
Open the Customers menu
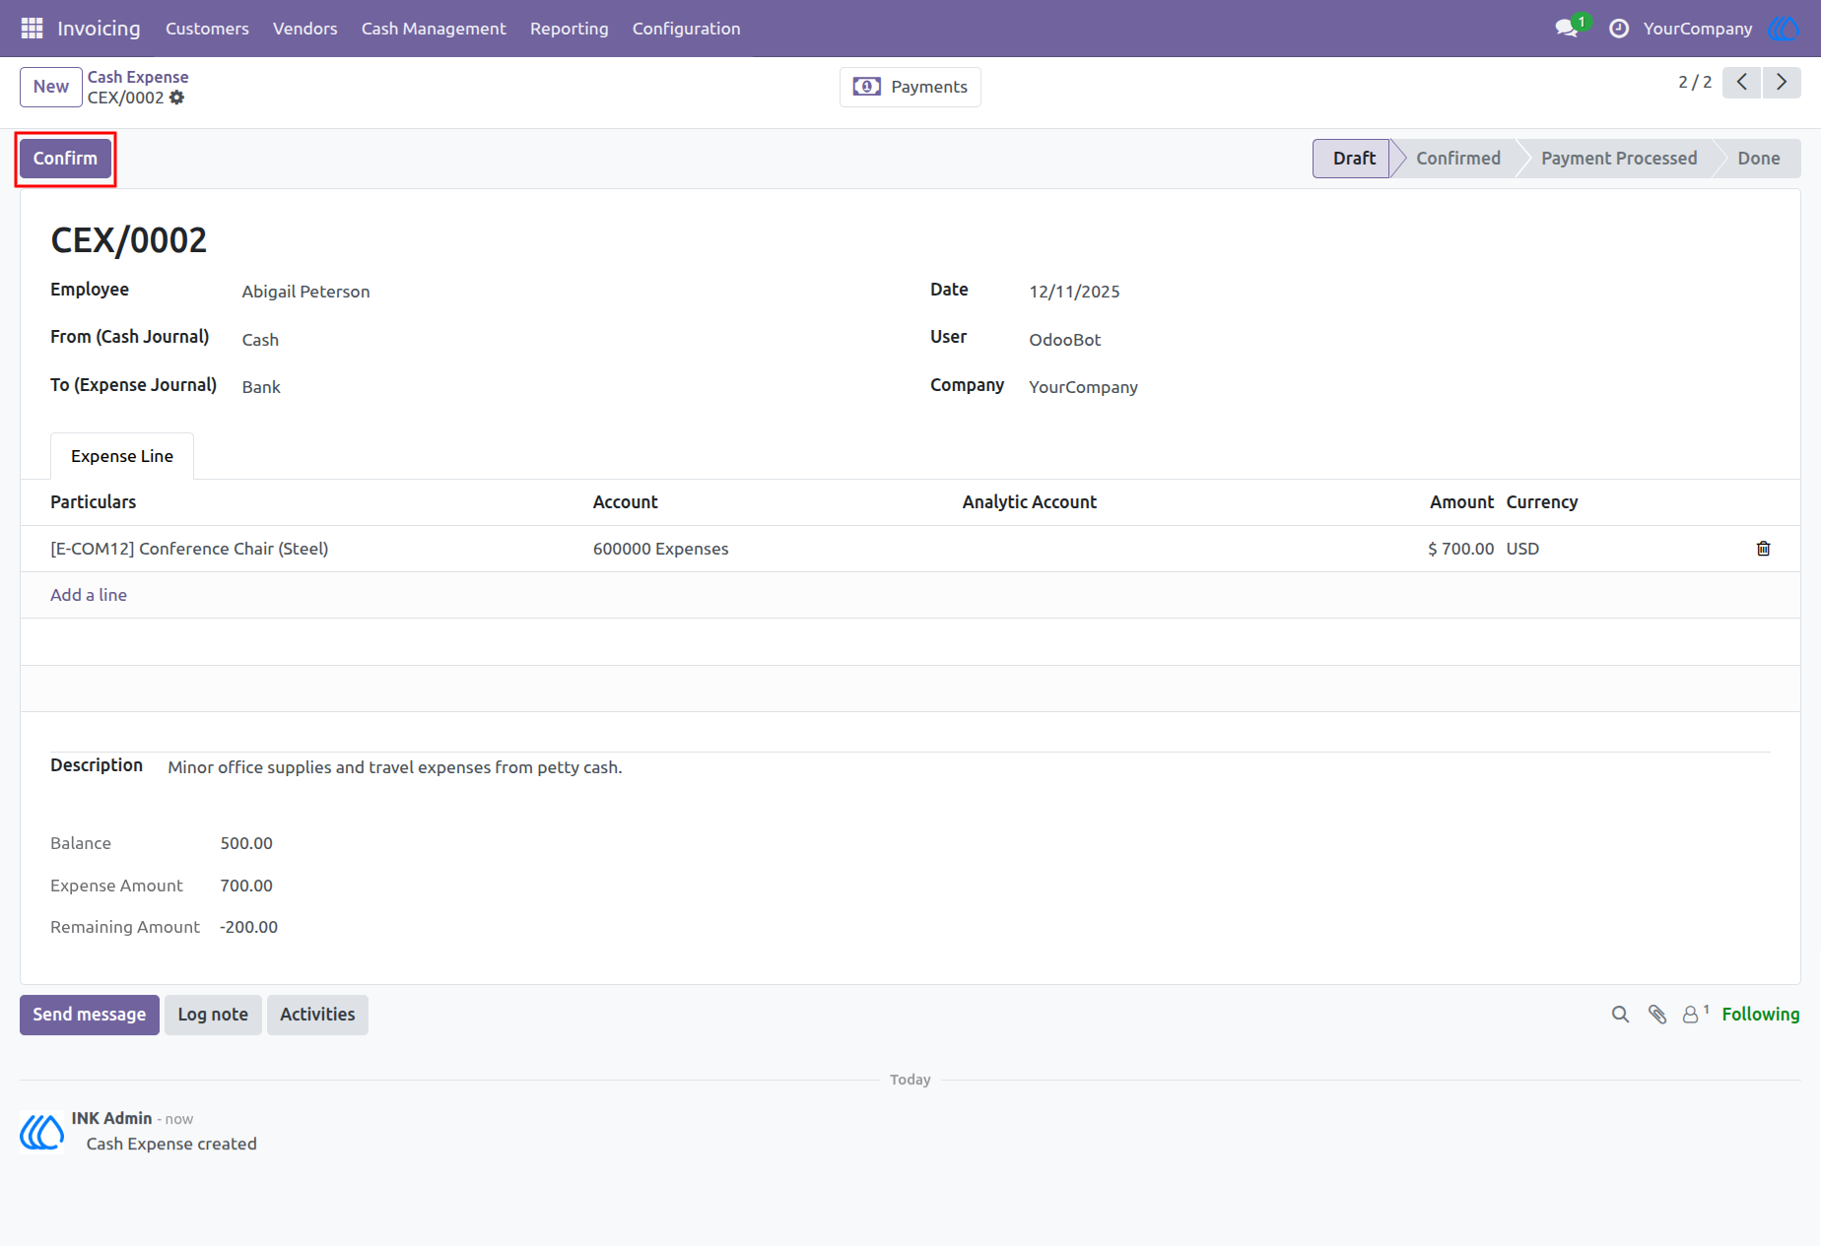[x=207, y=29]
